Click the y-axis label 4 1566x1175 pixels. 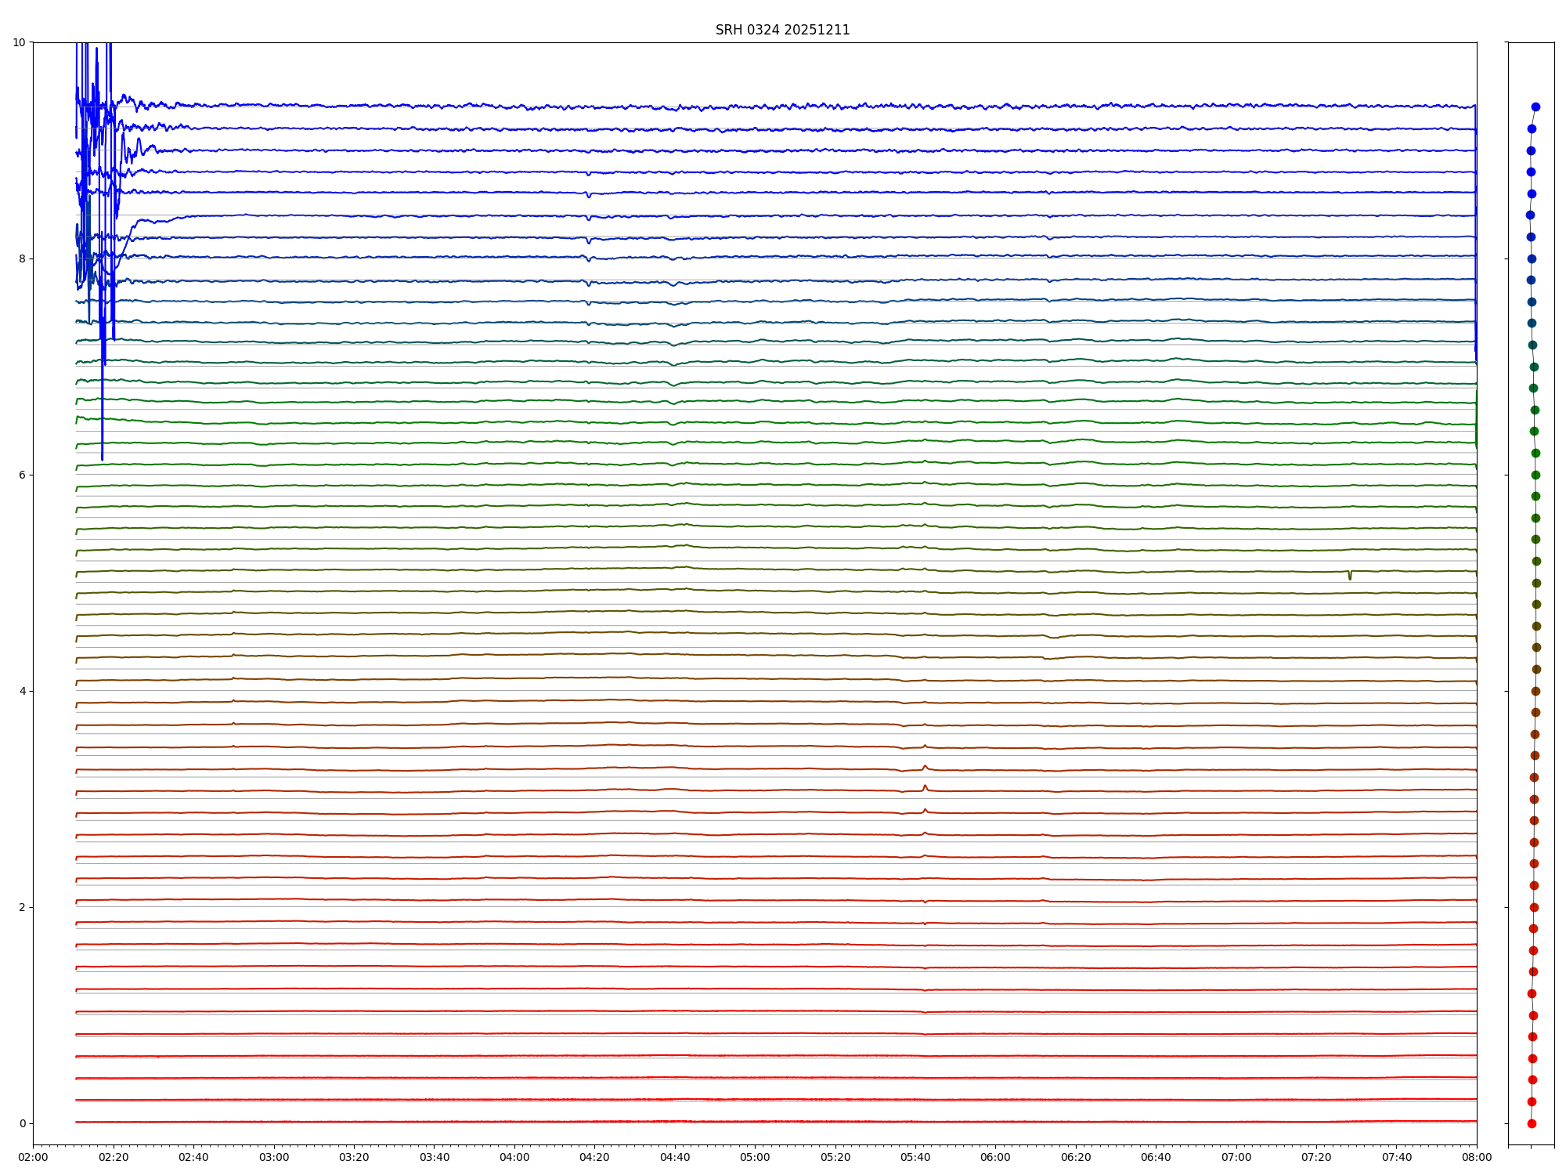[x=22, y=691]
